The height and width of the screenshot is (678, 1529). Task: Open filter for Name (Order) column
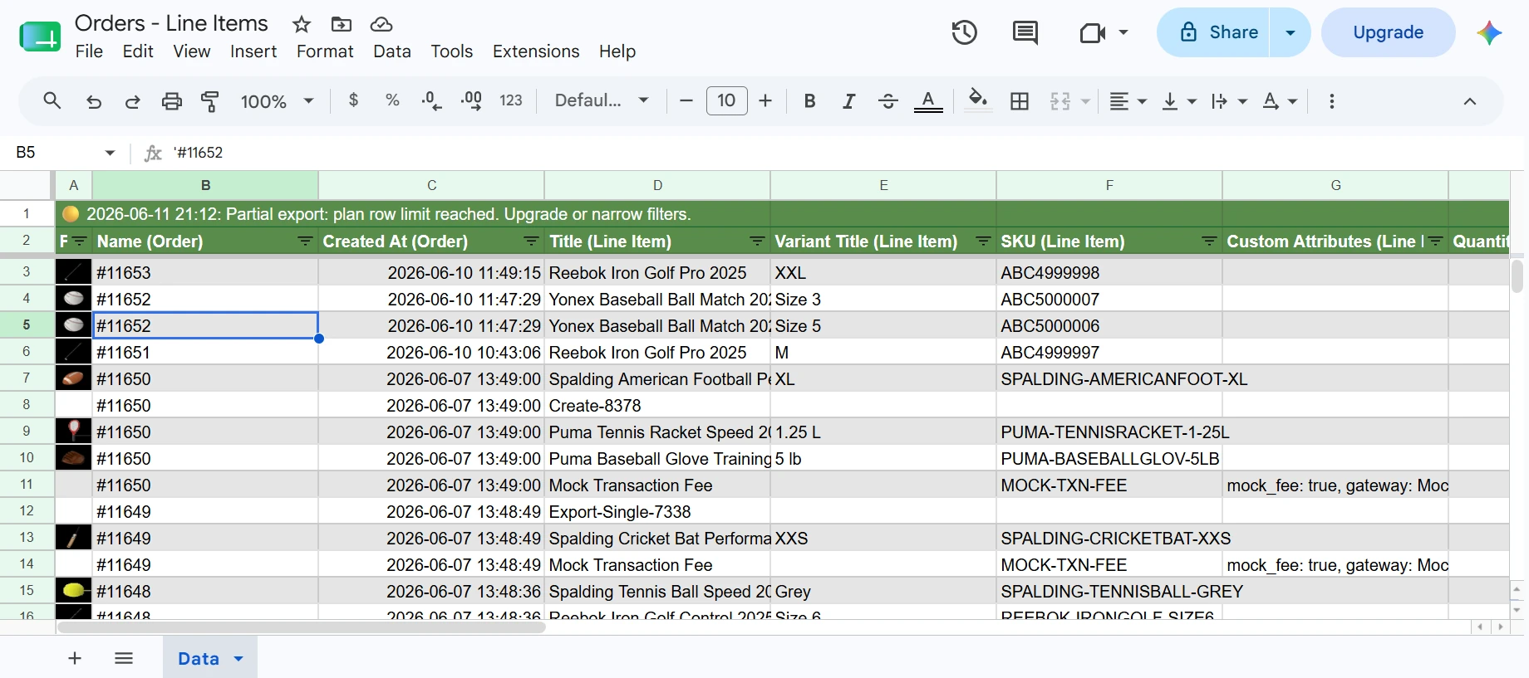pos(306,241)
